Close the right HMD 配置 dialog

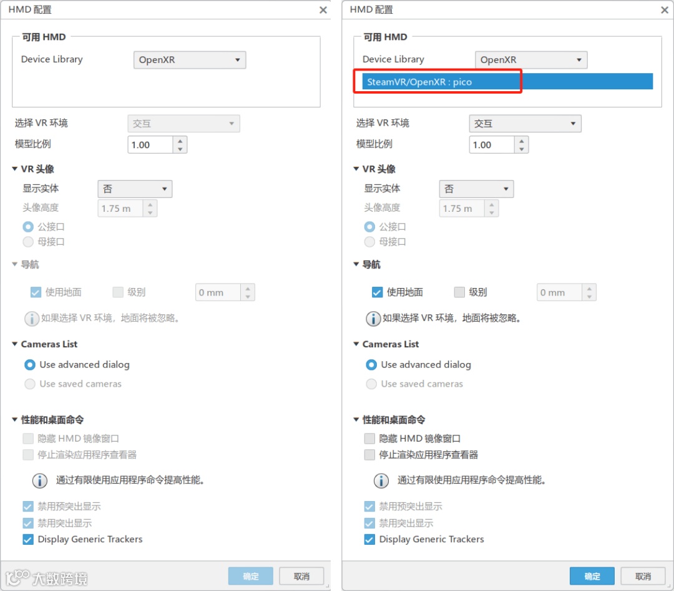[x=664, y=10]
